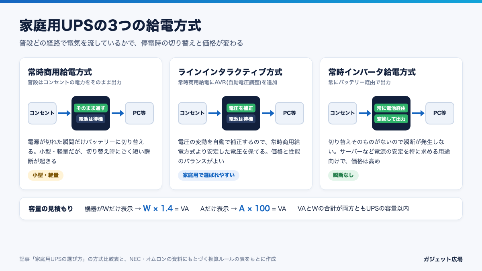Click the title 家庭用UPSの3つの給電方式
Image resolution: width=482 pixels, height=271 pixels.
click(x=110, y=25)
